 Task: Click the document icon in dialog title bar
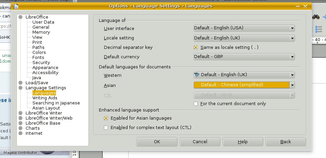(16, 6)
